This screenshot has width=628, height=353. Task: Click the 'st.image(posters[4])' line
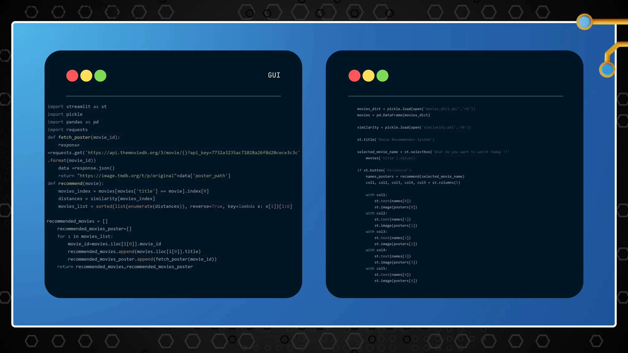coord(396,280)
